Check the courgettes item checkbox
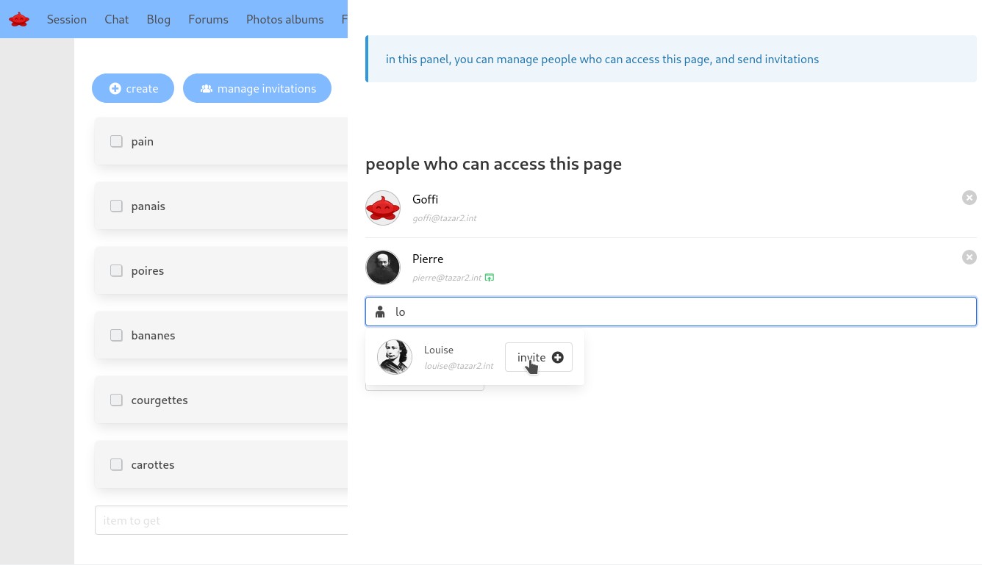 tap(116, 400)
